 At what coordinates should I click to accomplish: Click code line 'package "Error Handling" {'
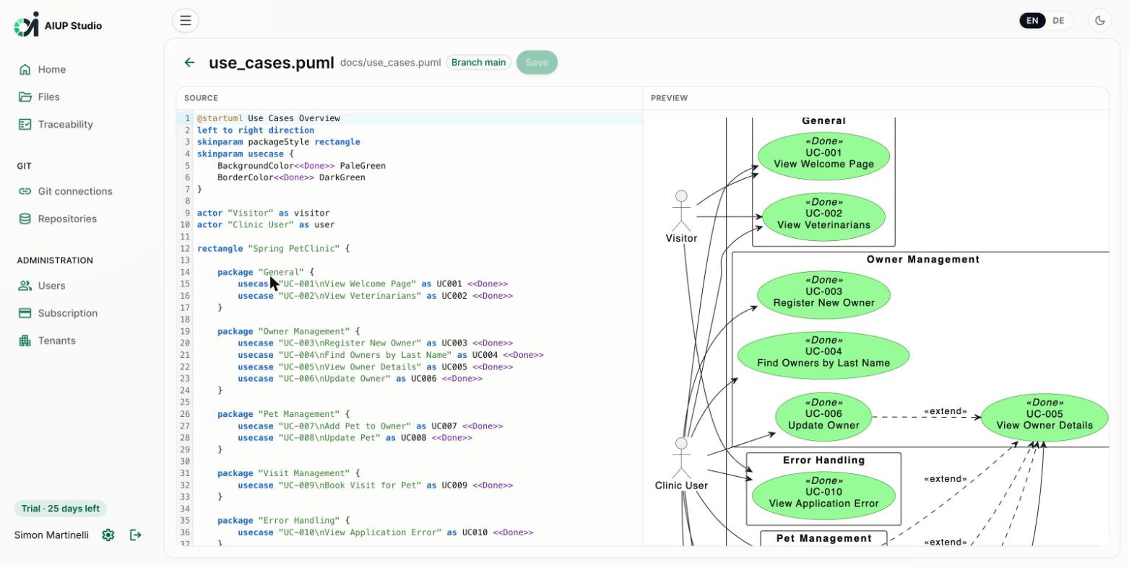[x=283, y=520]
